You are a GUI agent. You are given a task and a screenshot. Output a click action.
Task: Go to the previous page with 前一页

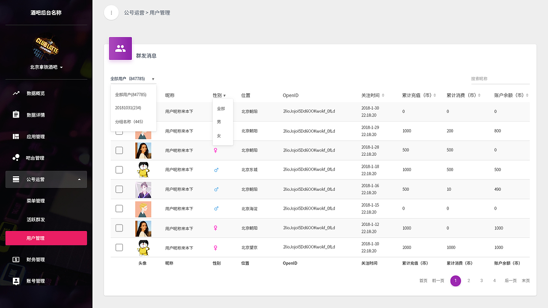coord(438,281)
